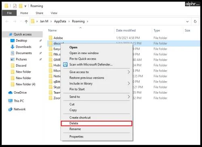Choose Delete from the context menu

click(97, 123)
